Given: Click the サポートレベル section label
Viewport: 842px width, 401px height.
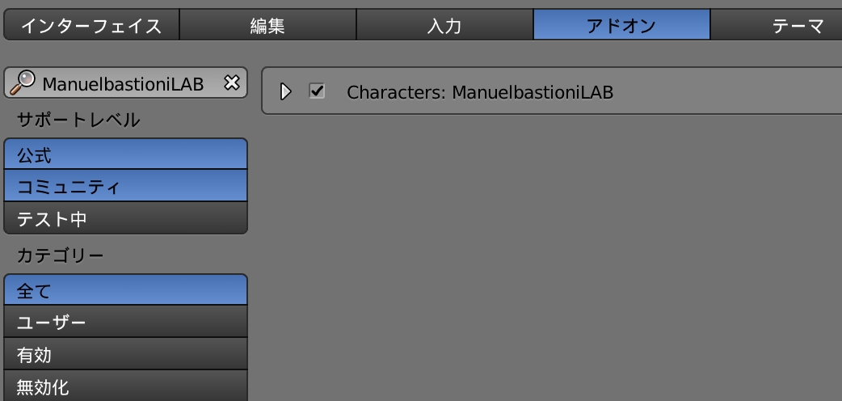Looking at the screenshot, I should [78, 120].
